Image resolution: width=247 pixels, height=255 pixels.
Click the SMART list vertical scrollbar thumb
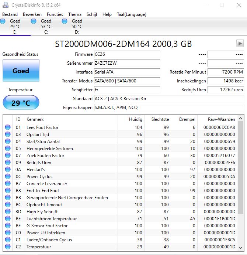[240, 168]
